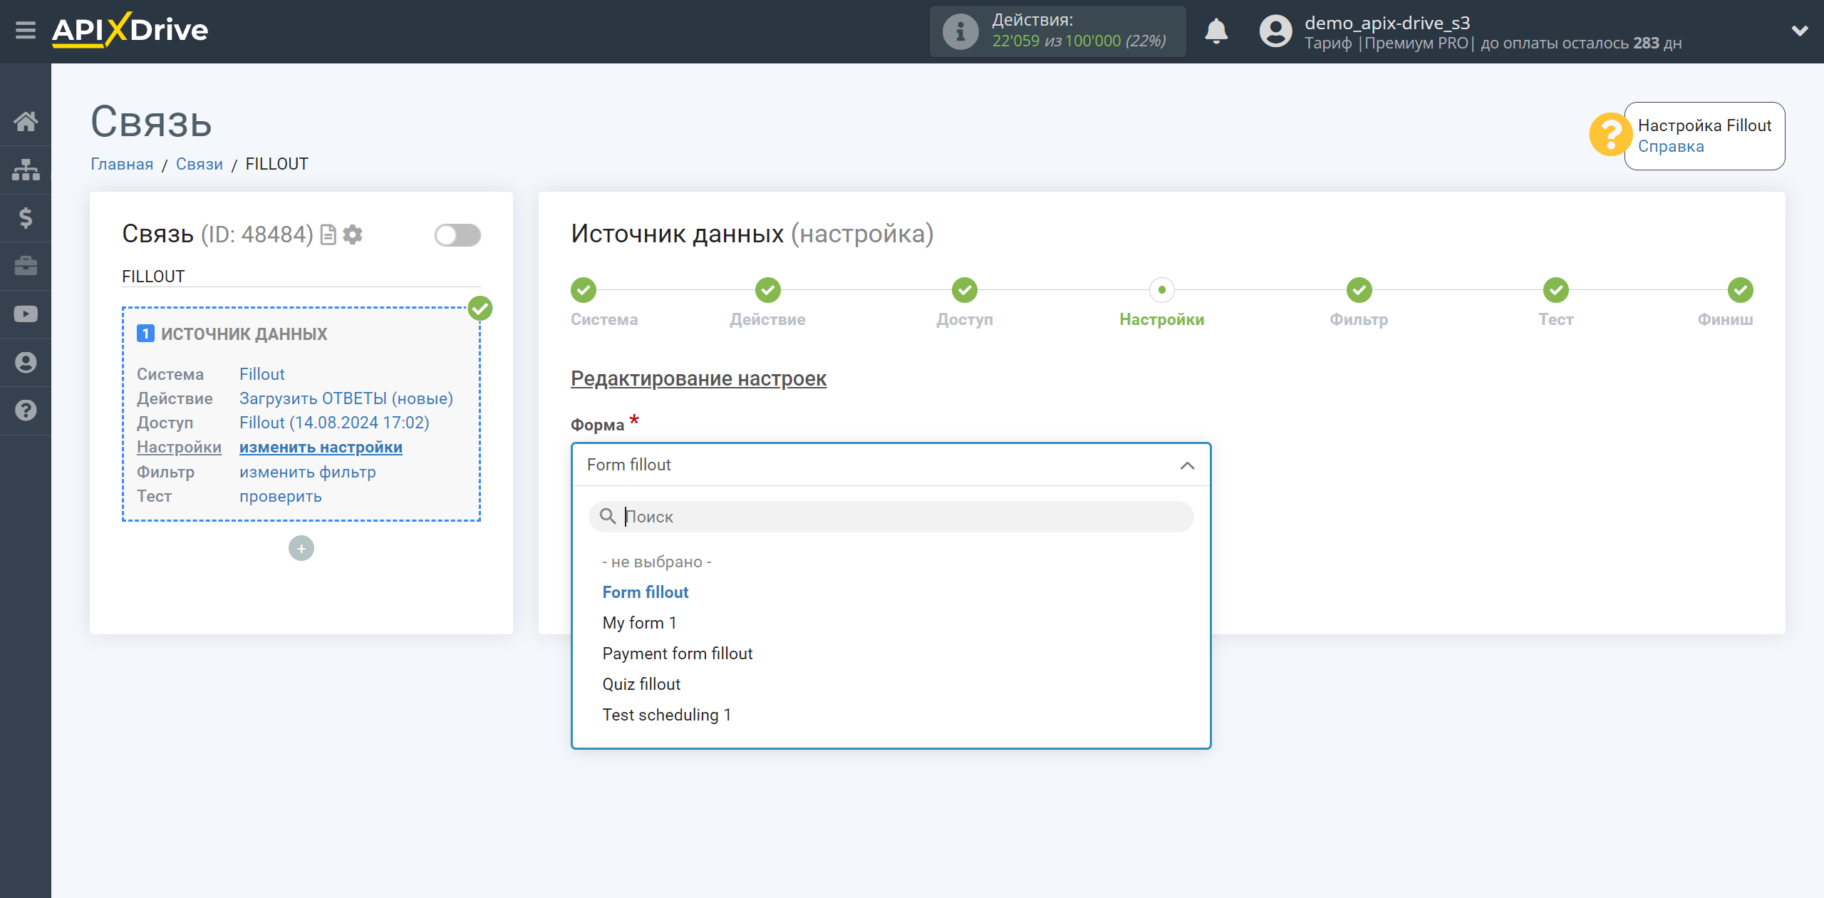This screenshot has height=898, width=1824.
Task: Click 'изменить фильтр' link
Action: 308,472
